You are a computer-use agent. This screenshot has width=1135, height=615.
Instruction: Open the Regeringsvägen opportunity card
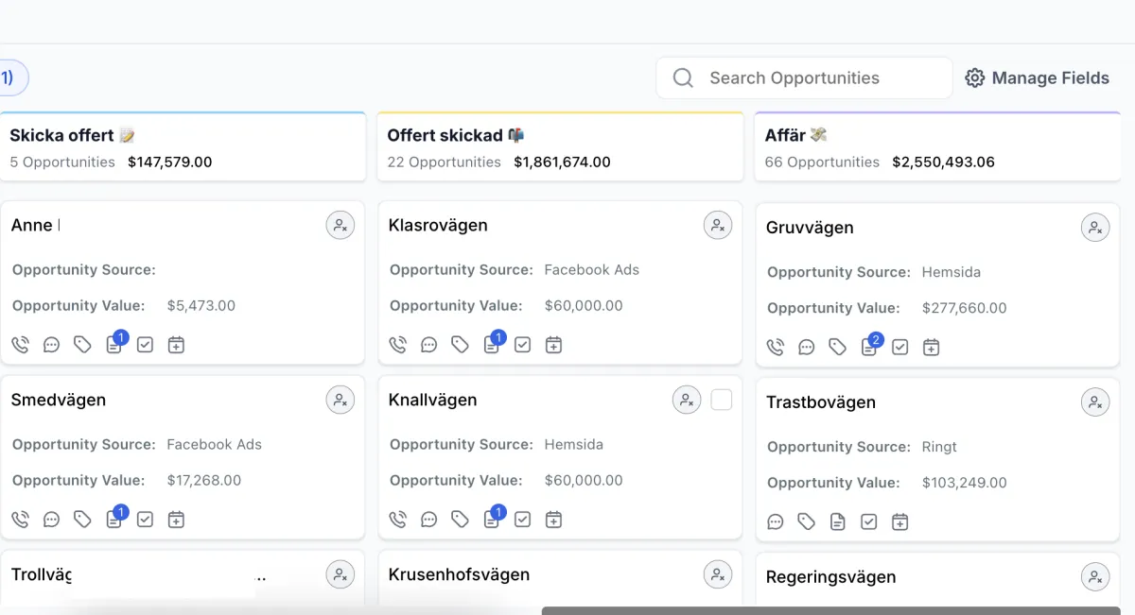831,577
